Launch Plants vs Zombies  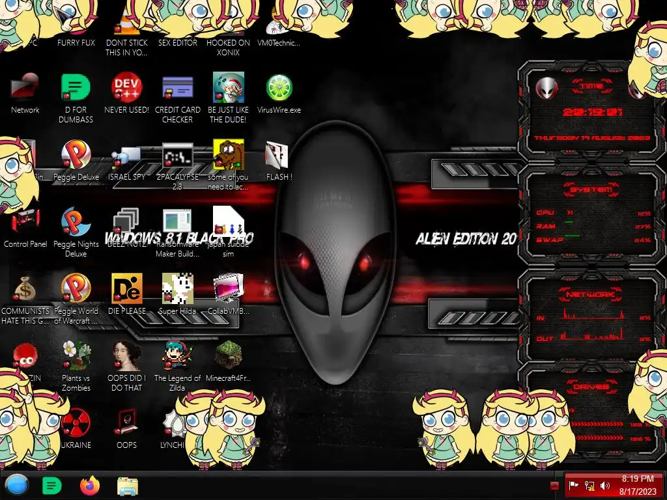[x=76, y=367]
